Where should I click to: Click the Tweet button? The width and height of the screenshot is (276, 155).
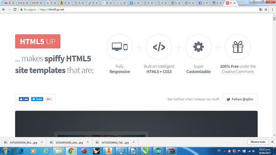37,99
